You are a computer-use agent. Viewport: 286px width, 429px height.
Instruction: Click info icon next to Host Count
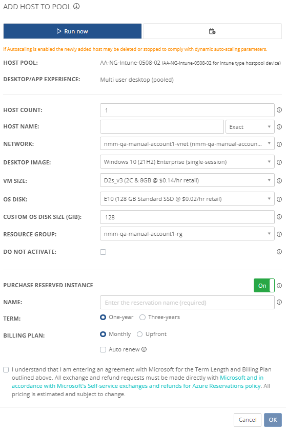pyautogui.click(x=279, y=110)
